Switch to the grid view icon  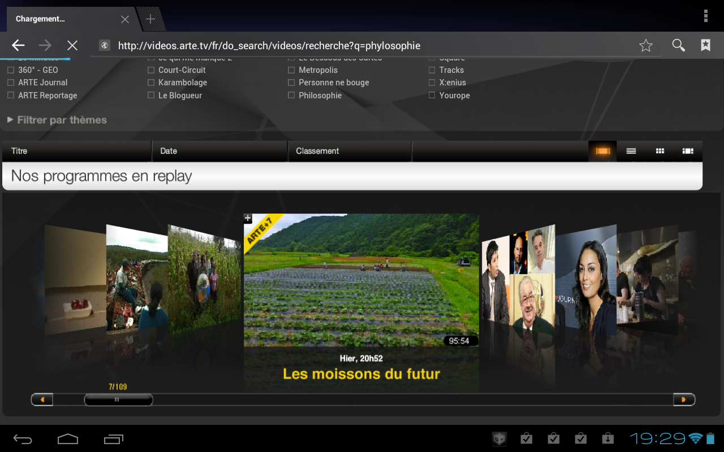pyautogui.click(x=660, y=151)
